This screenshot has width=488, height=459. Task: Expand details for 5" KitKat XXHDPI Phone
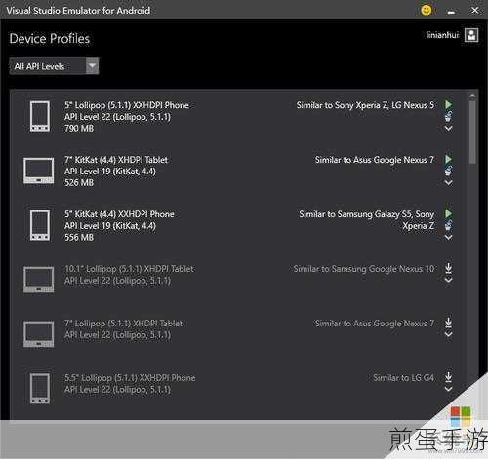coord(448,238)
